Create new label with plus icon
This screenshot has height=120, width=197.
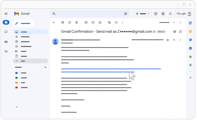pyautogui.click(x=45, y=67)
